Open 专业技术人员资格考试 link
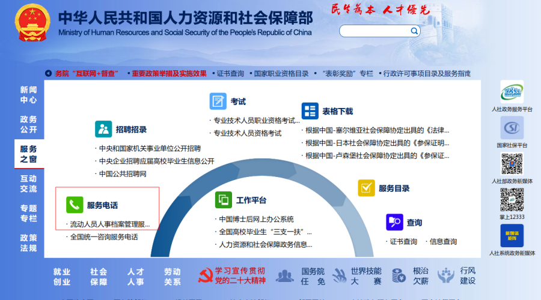 coord(248,133)
